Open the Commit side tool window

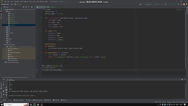pos(1,16)
